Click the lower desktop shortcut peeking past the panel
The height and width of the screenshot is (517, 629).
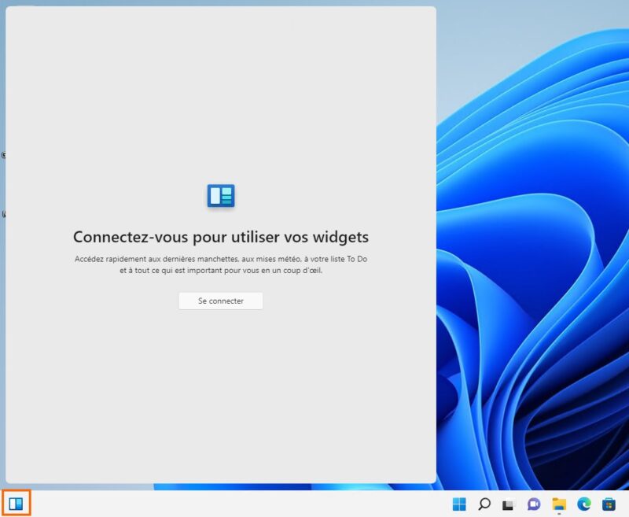[4, 212]
